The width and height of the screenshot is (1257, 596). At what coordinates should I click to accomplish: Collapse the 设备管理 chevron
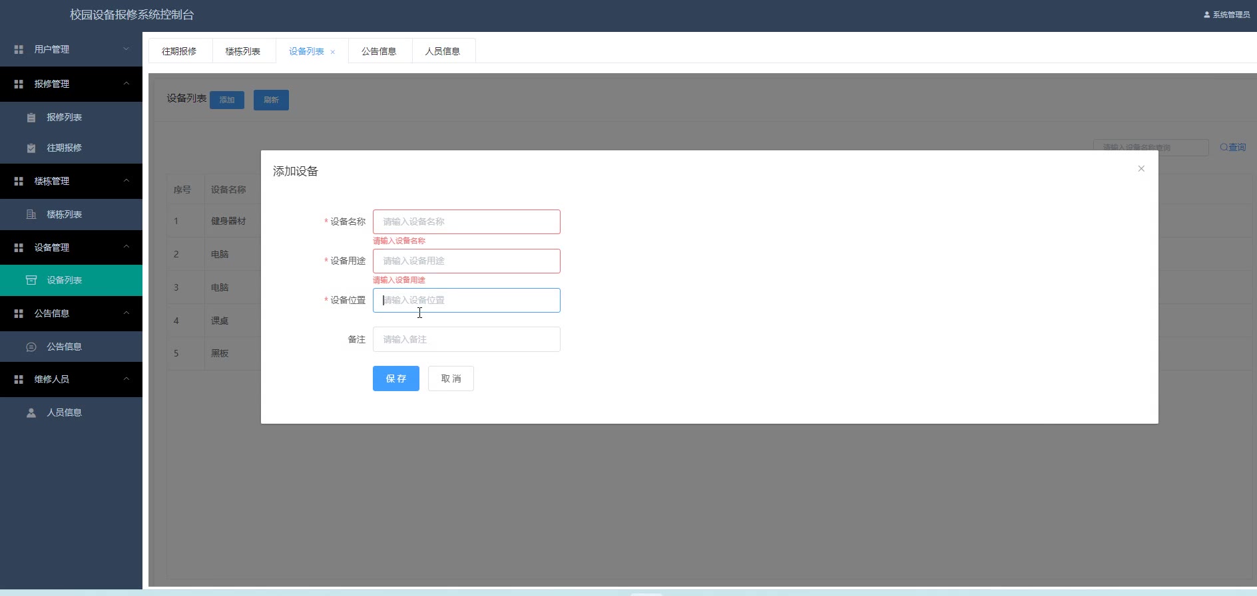pos(126,247)
